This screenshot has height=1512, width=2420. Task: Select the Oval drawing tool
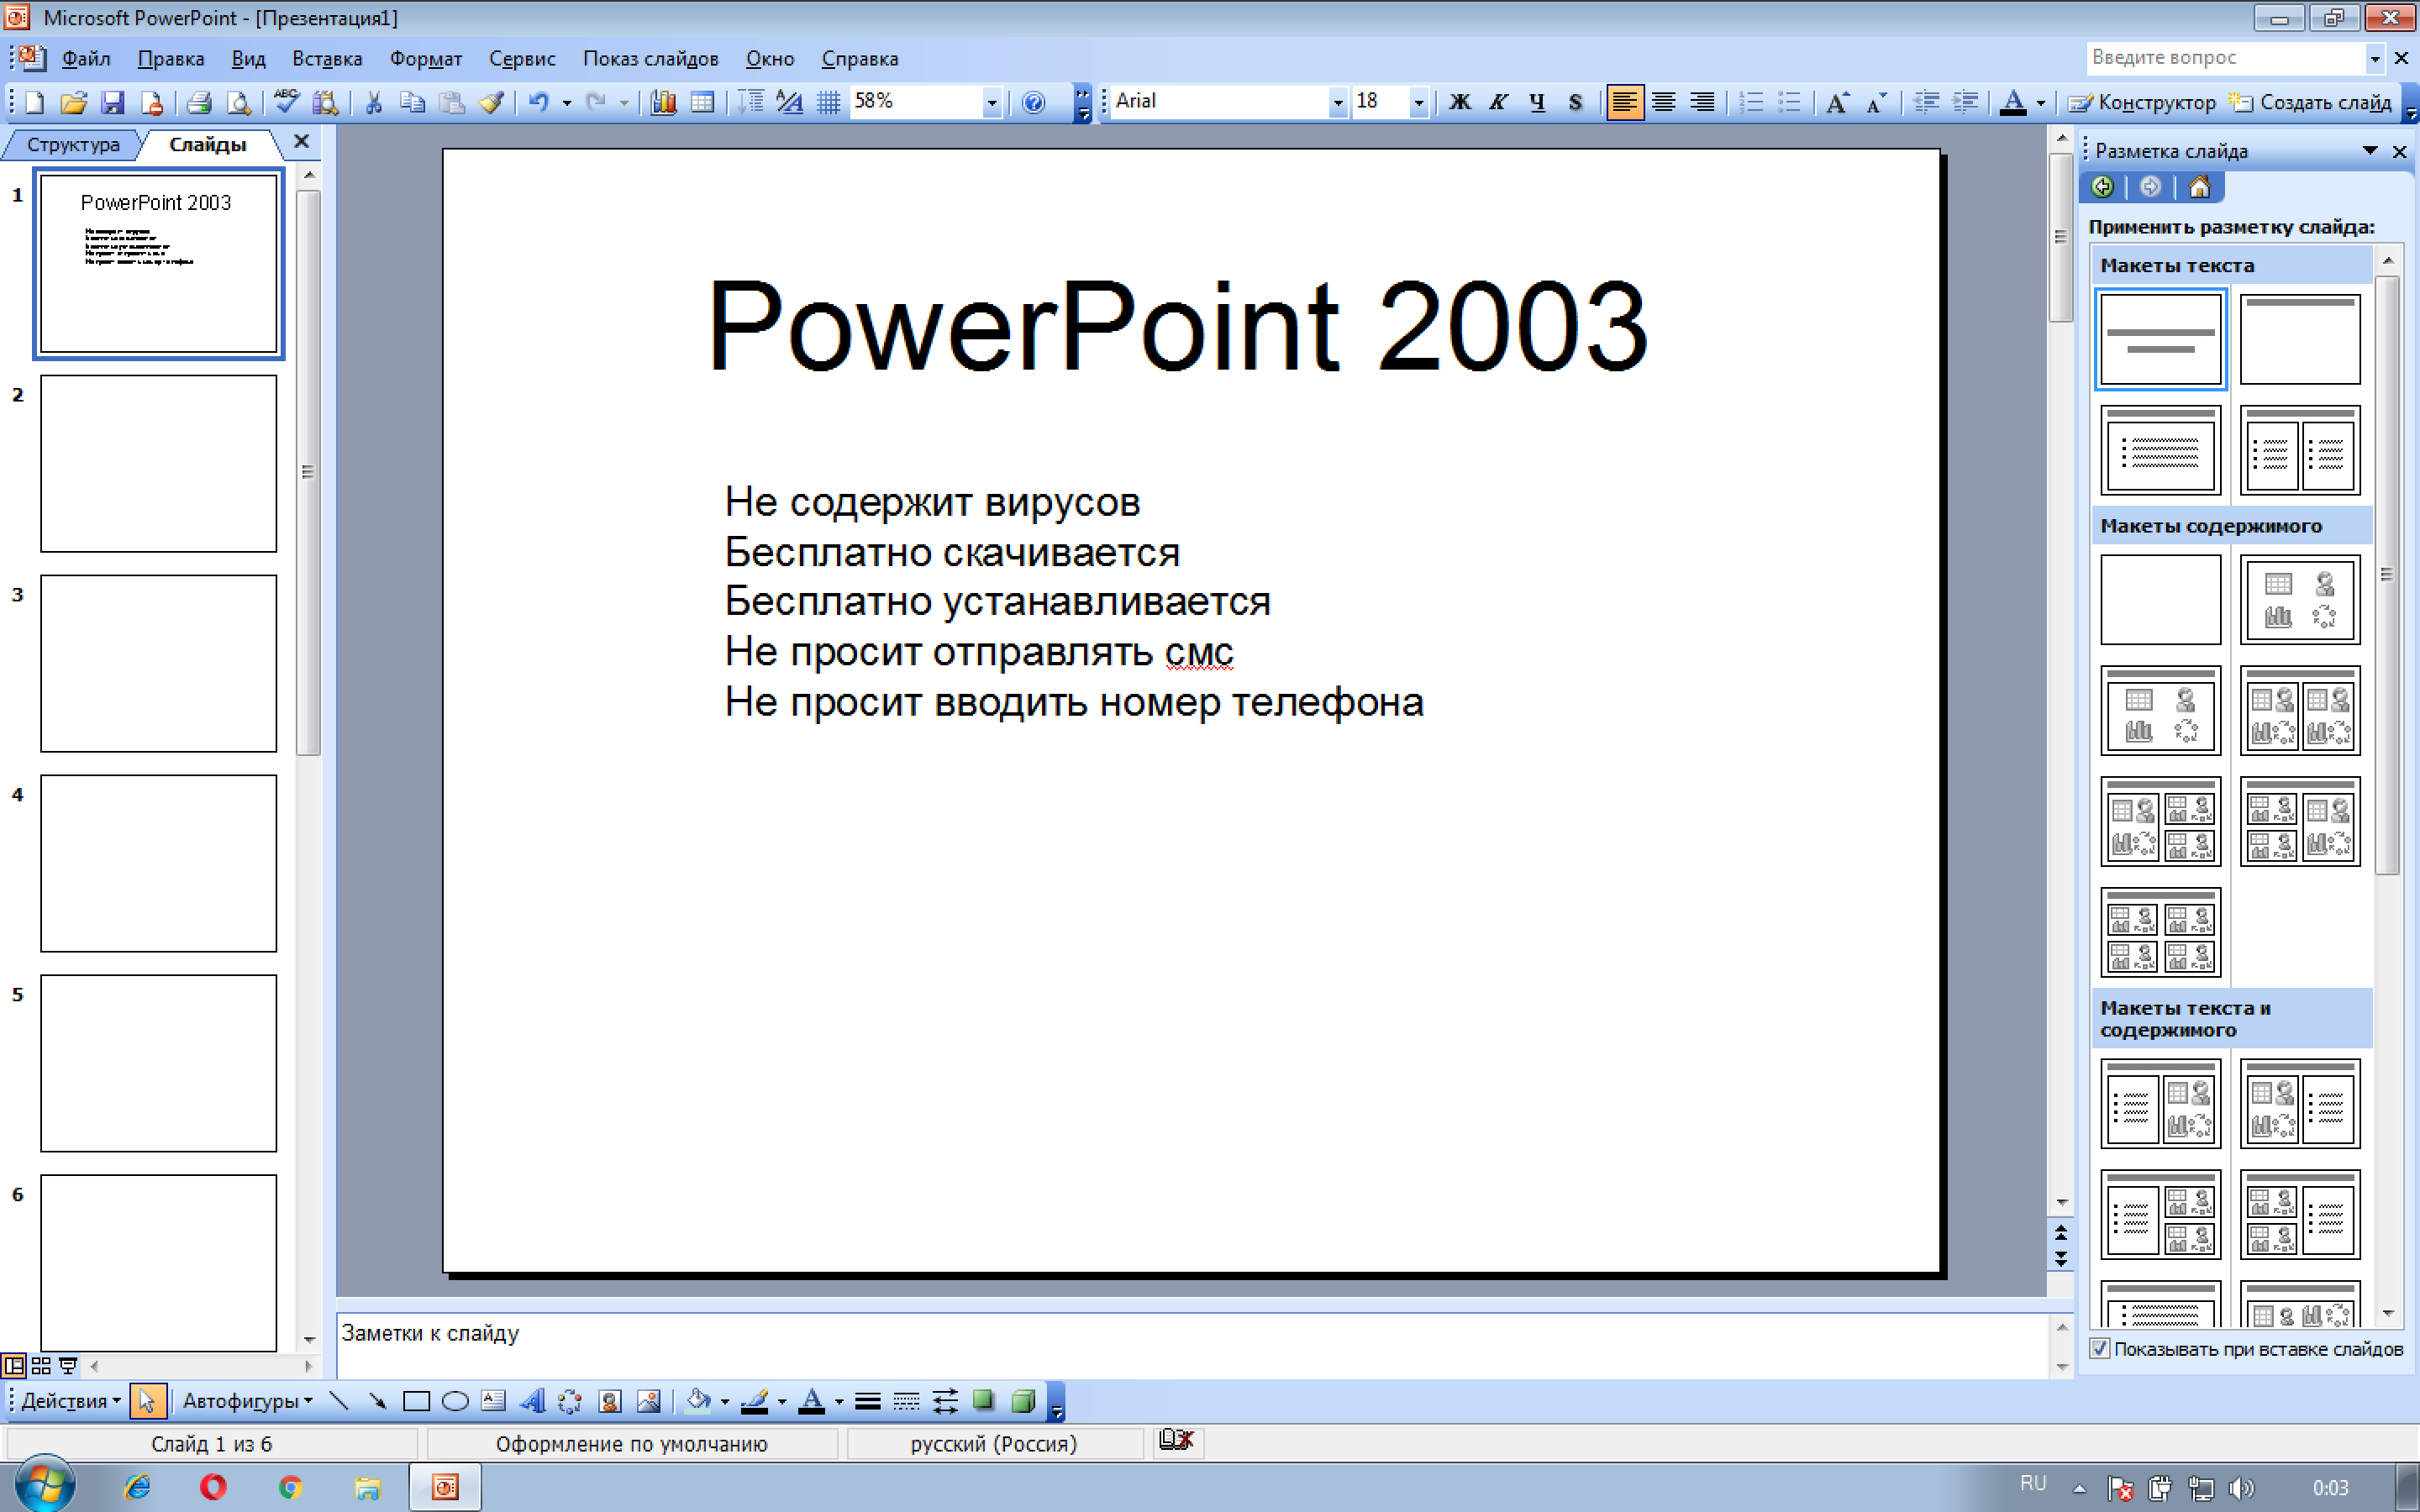455,1401
